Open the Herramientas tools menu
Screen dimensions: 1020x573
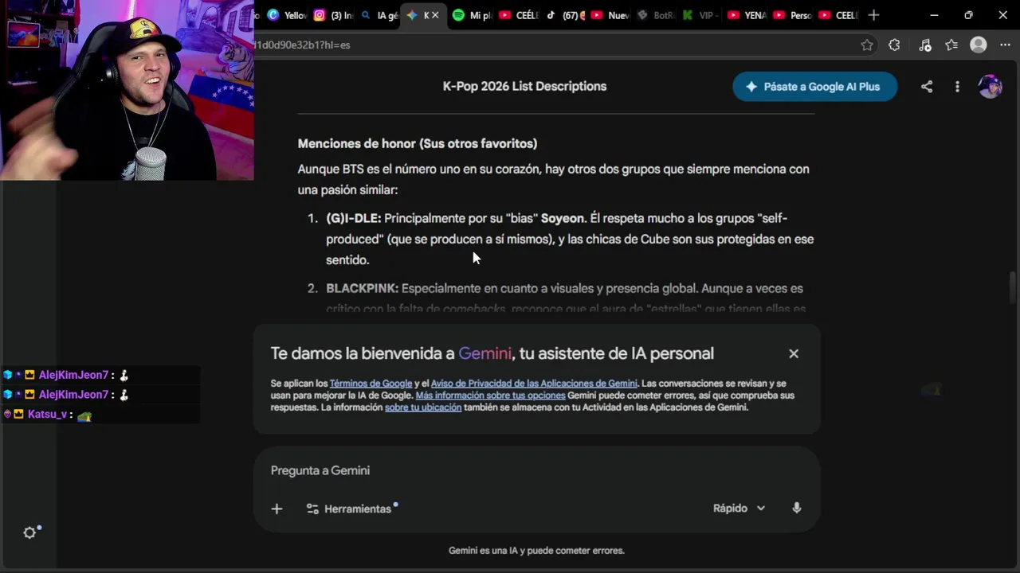click(351, 509)
